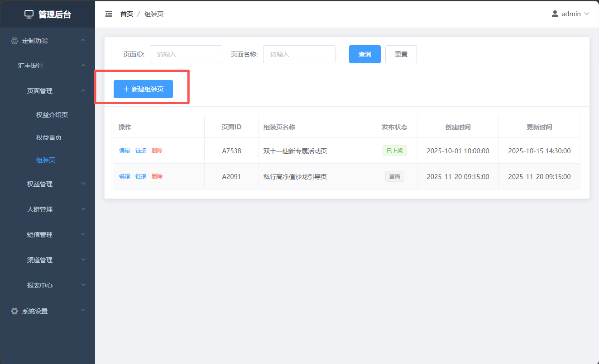
Task: Expand the 渠道管理 menu chevron
Action: click(83, 260)
